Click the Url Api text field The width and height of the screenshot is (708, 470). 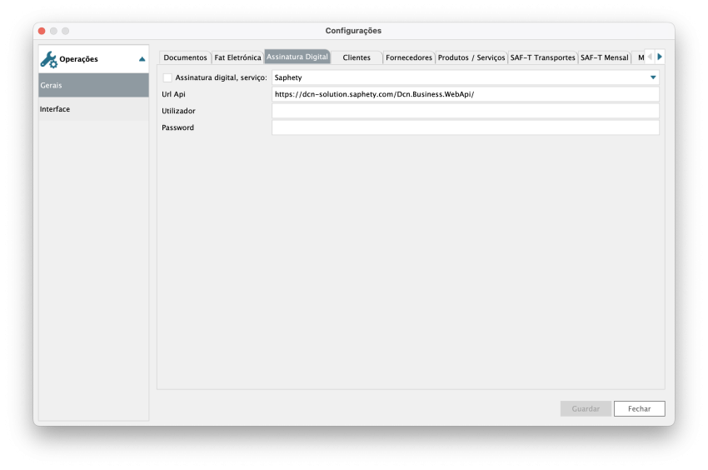[x=465, y=94]
